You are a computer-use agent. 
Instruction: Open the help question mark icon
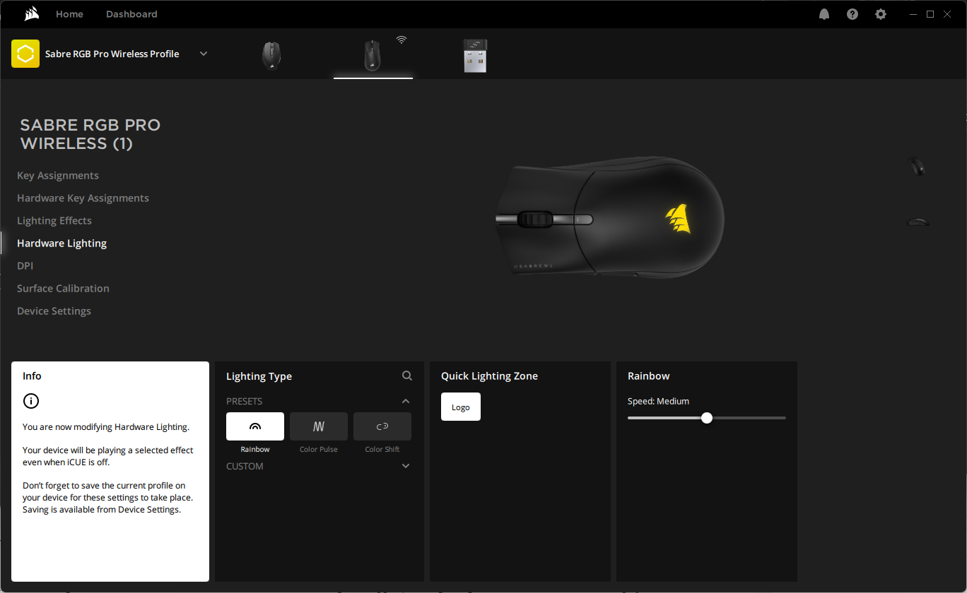(852, 14)
